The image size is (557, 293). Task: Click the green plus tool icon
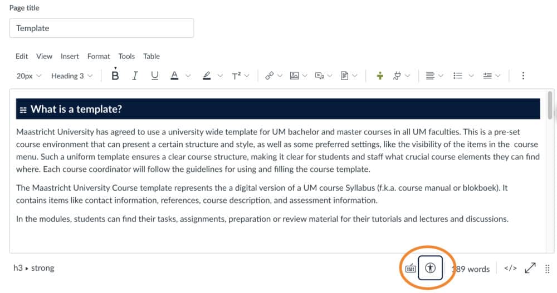click(x=380, y=76)
